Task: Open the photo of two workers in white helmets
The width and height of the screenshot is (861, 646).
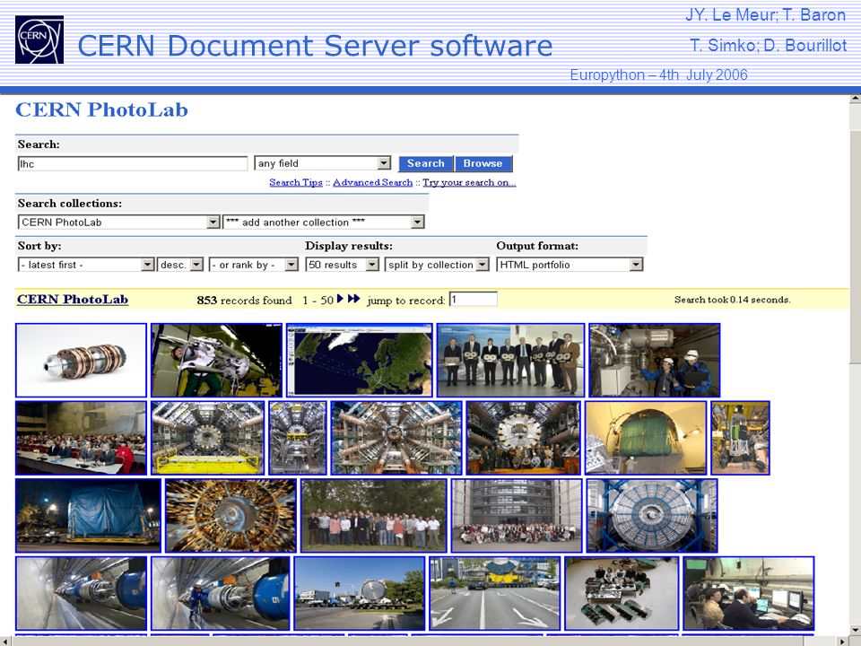Action: point(654,361)
